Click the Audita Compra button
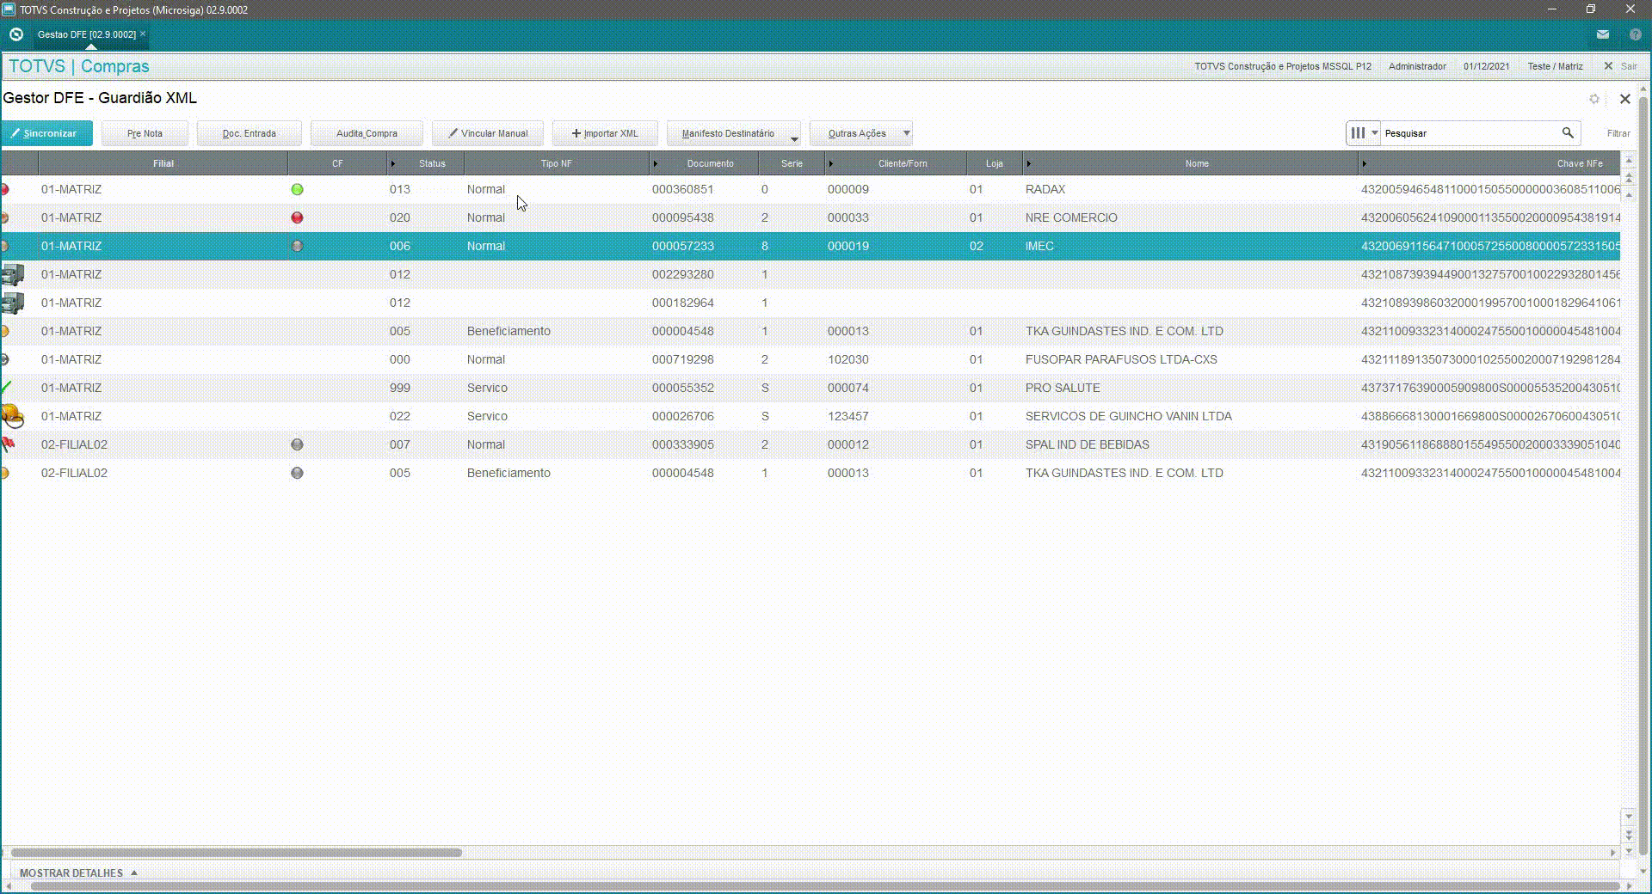Screen dimensions: 1652x894 click(367, 133)
